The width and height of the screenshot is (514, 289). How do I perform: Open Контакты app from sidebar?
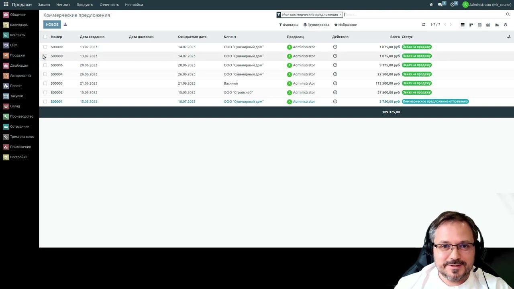(14, 35)
